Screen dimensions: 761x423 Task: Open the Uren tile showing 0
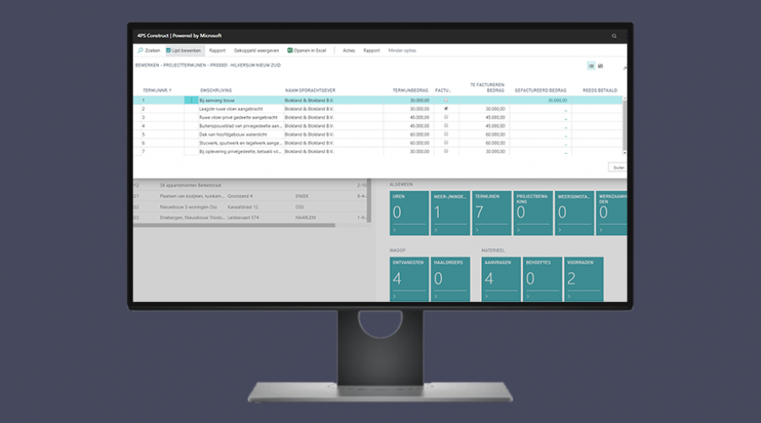[x=409, y=213]
